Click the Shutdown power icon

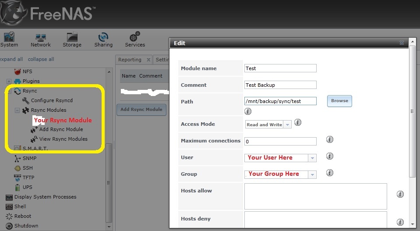pos(9,226)
